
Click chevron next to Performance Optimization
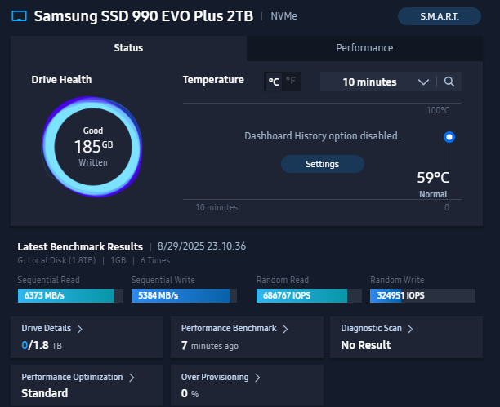[132, 378]
